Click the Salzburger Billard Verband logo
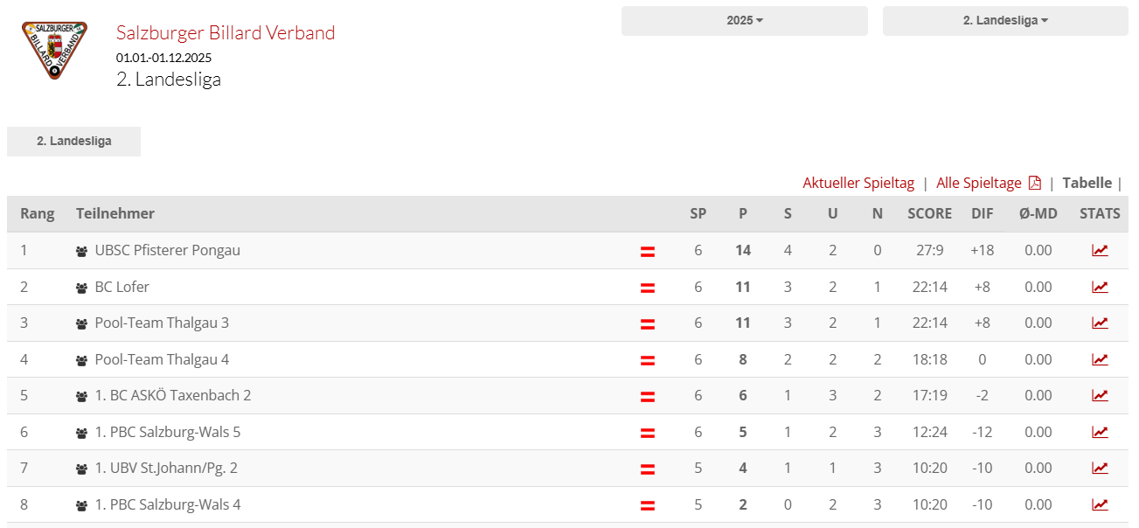Viewport: 1139px width, 528px height. click(x=55, y=50)
